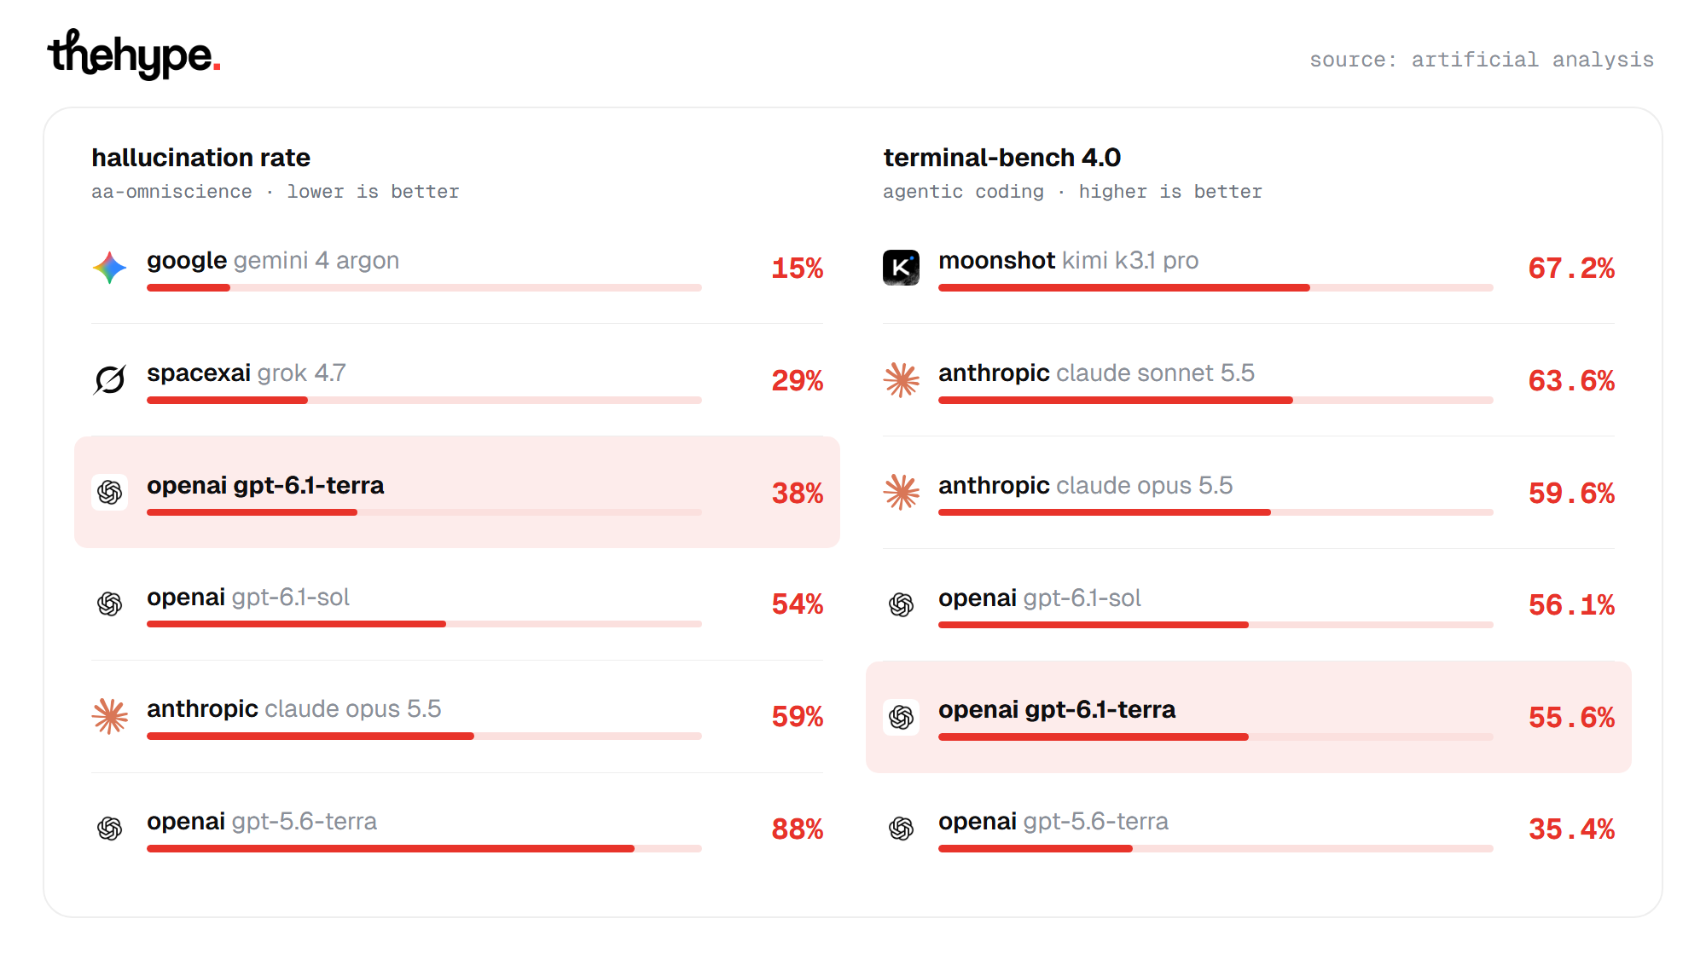Click the thehype logo at top left
Viewport: 1706px width, 959px height.
tap(134, 55)
